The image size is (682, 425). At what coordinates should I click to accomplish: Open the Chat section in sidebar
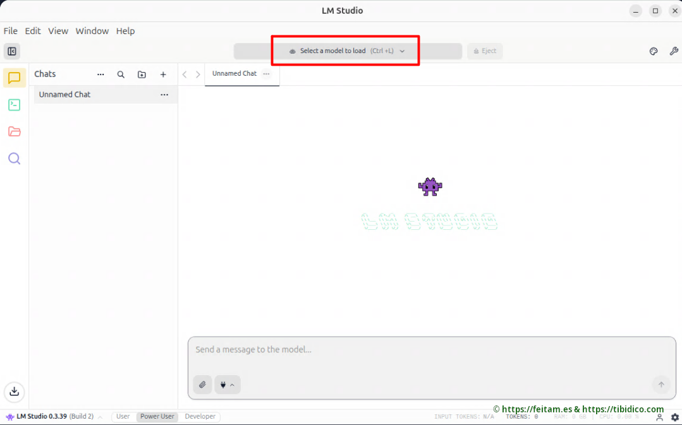pyautogui.click(x=15, y=78)
